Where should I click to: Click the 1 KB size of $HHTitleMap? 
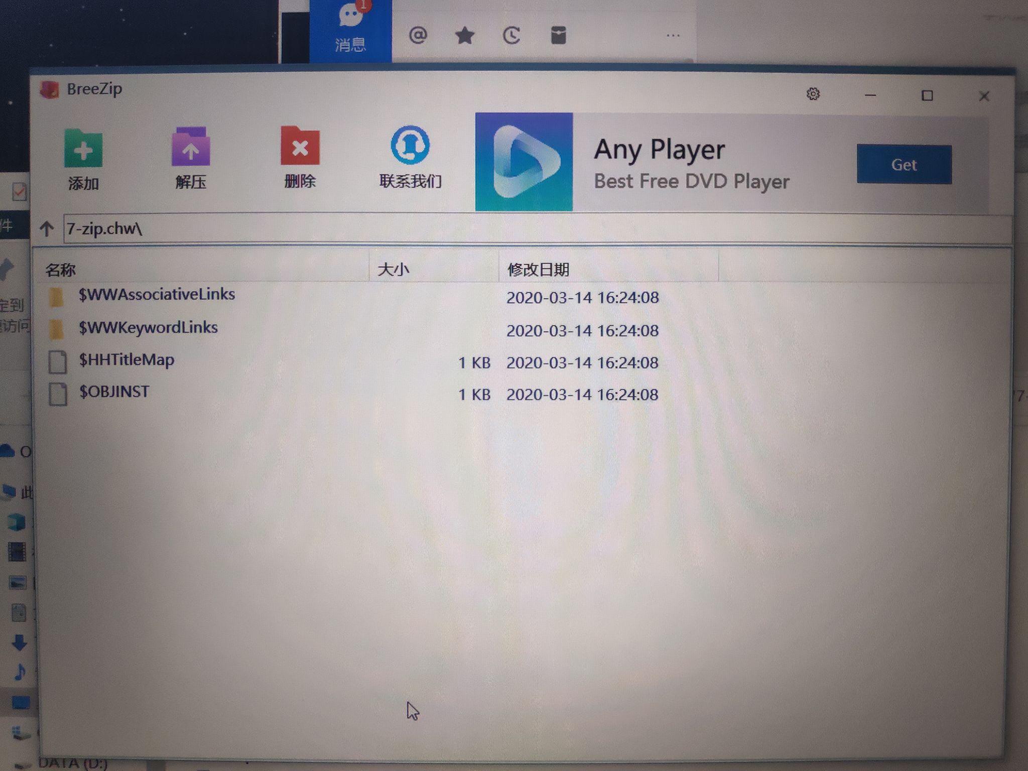(474, 363)
